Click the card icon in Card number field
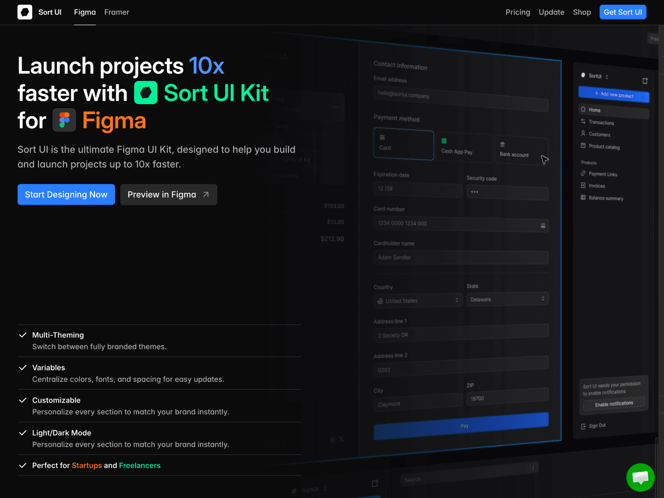The height and width of the screenshot is (498, 664). pos(543,226)
